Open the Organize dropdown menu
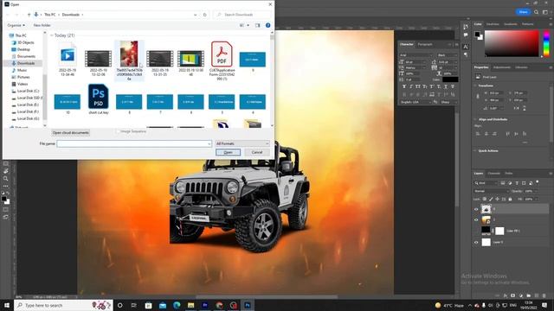The width and height of the screenshot is (554, 311). coord(16,25)
